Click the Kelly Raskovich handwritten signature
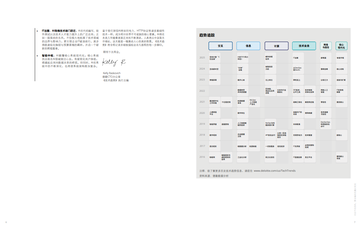The image size is (361, 233). coord(114,63)
